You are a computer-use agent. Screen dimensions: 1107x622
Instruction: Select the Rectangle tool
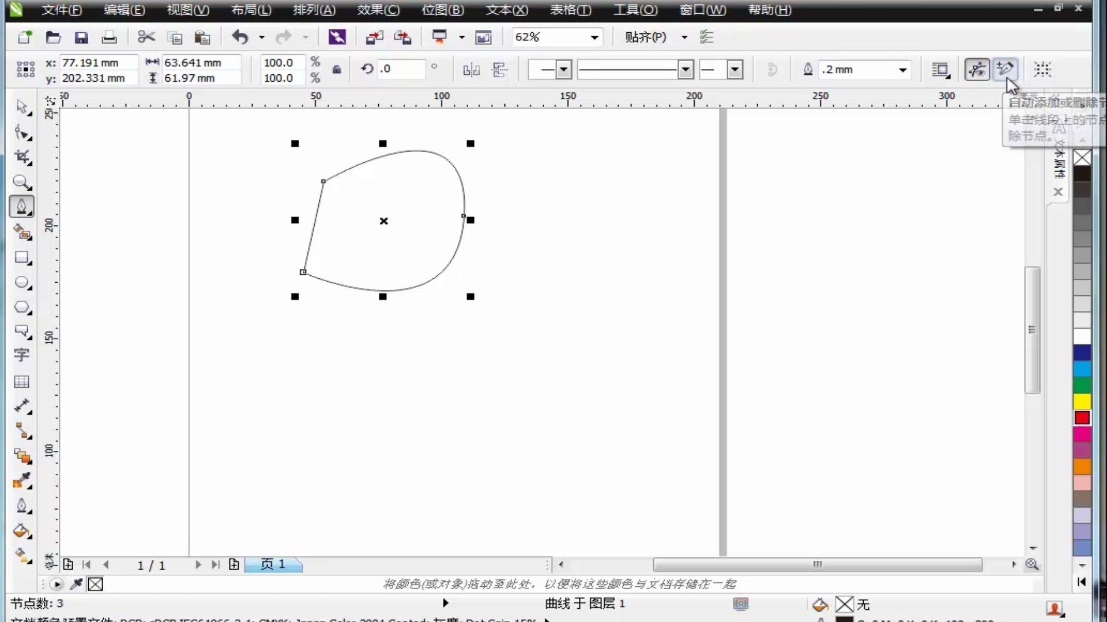click(22, 257)
